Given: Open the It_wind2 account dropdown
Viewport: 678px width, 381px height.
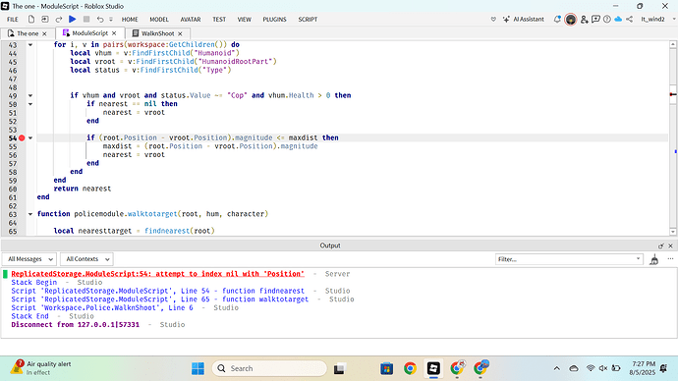Looking at the screenshot, I should pos(657,20).
